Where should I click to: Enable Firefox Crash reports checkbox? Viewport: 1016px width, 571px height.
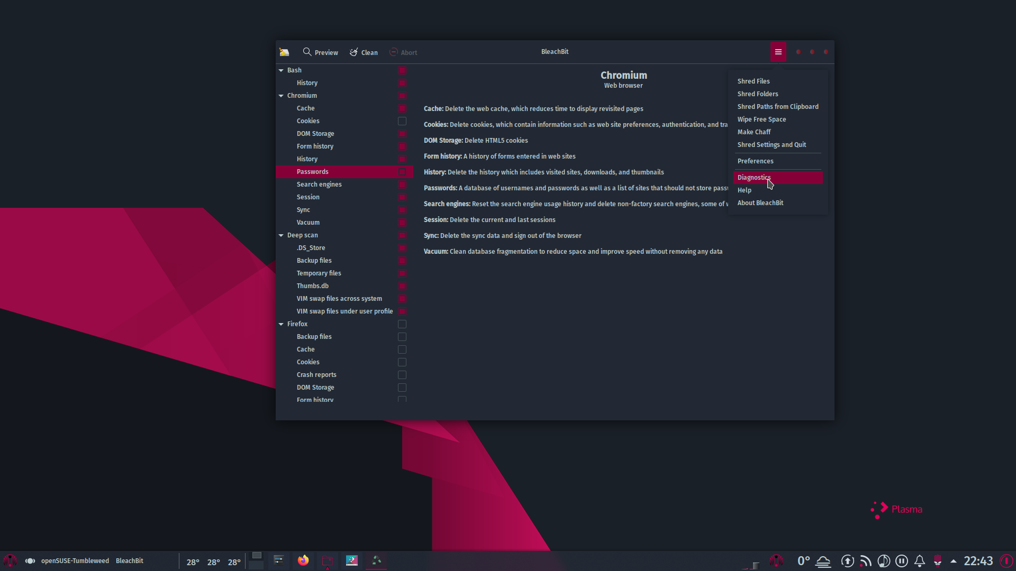click(x=402, y=375)
